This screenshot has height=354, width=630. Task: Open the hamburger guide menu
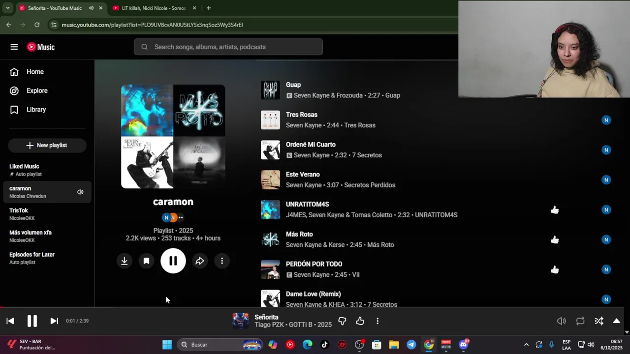click(14, 47)
